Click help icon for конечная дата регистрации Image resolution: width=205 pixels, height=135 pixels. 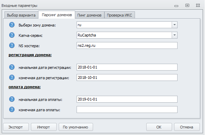[12, 77]
